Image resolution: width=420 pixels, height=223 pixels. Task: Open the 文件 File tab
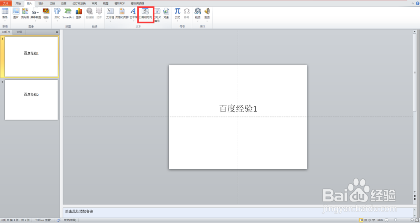click(5, 3)
